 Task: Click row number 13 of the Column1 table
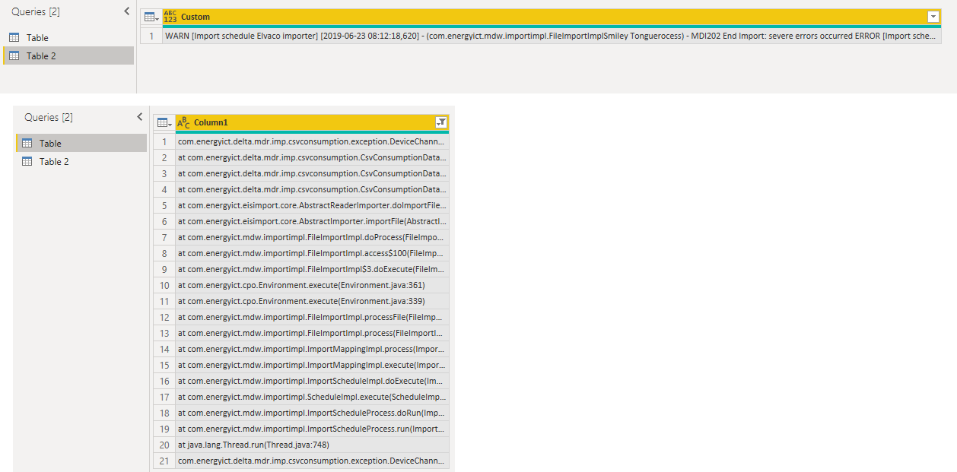(164, 333)
